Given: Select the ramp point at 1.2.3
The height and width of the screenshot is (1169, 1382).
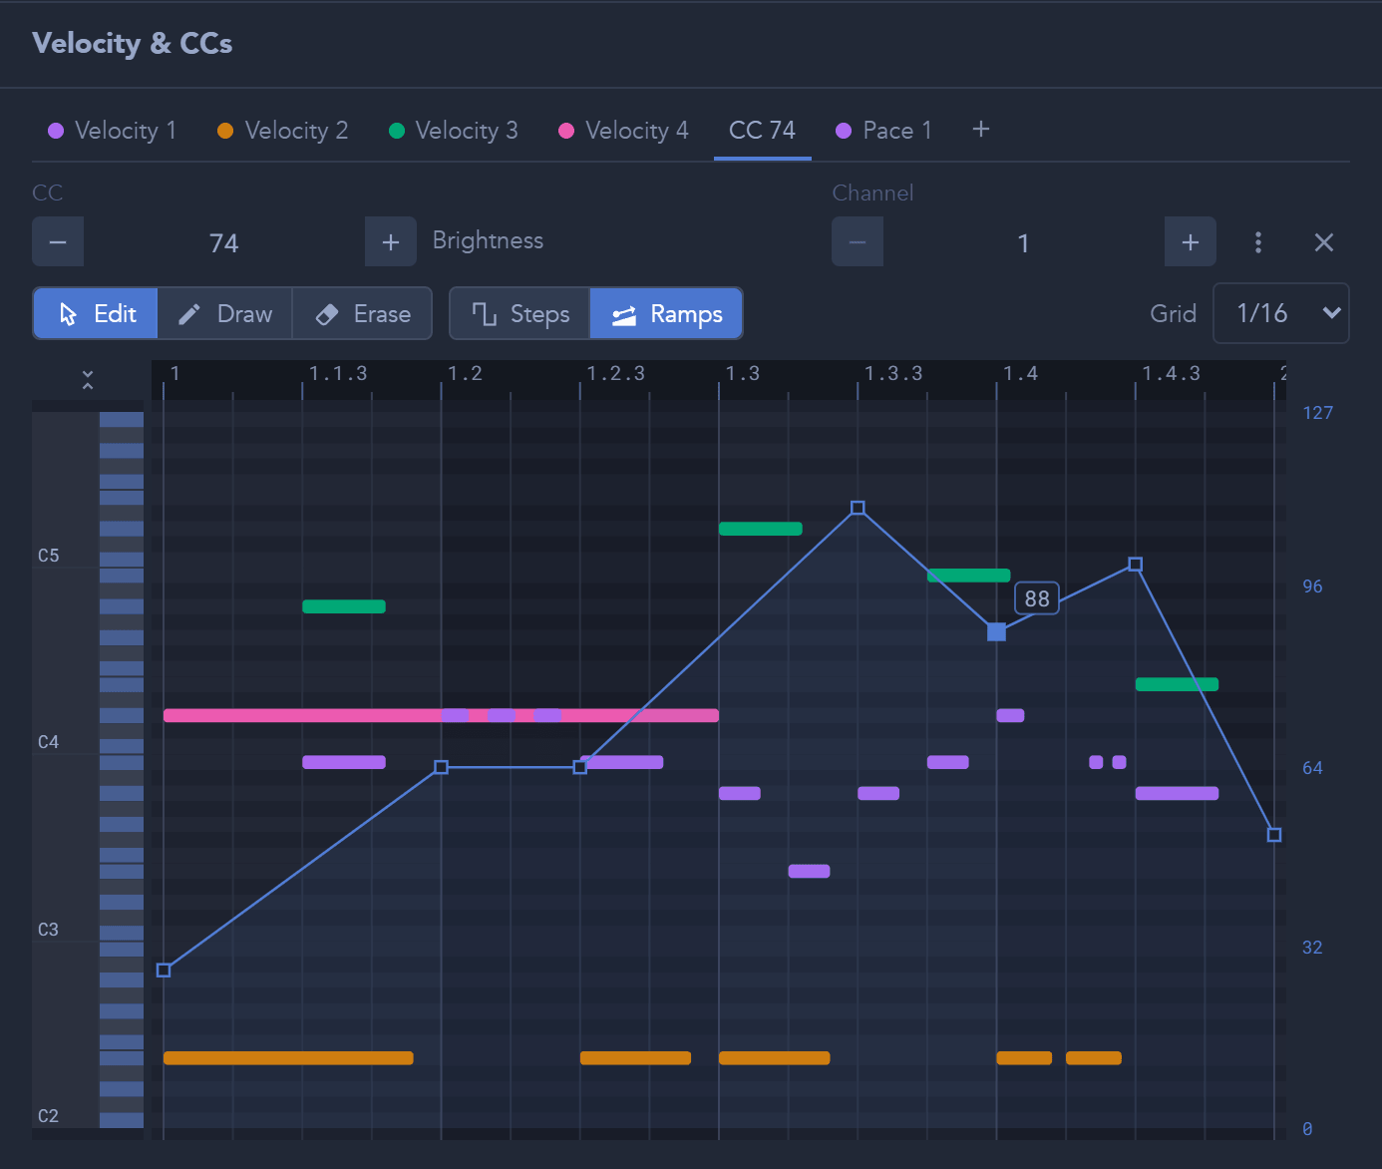Looking at the screenshot, I should click(x=579, y=767).
